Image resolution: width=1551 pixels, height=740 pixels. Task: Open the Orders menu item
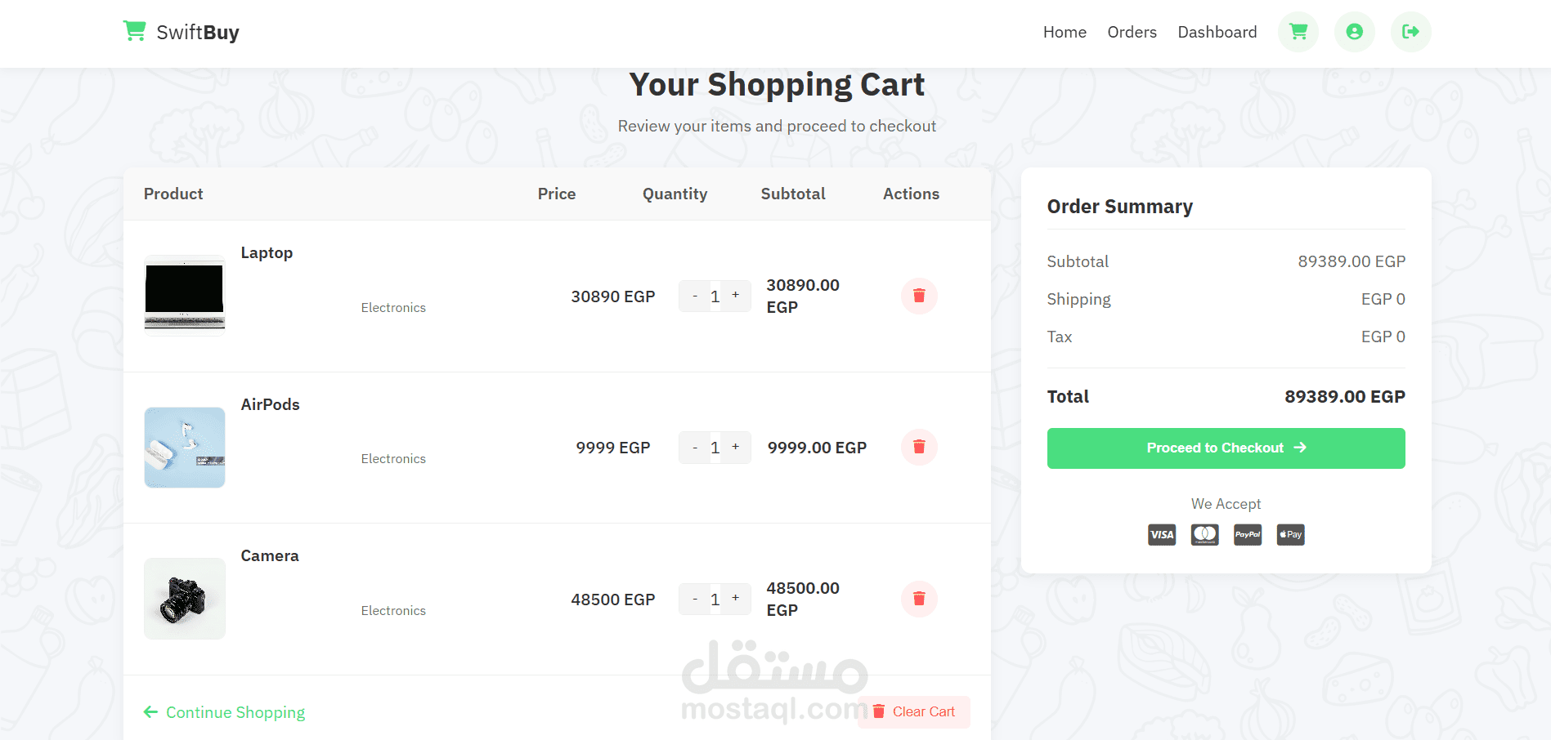(x=1132, y=32)
